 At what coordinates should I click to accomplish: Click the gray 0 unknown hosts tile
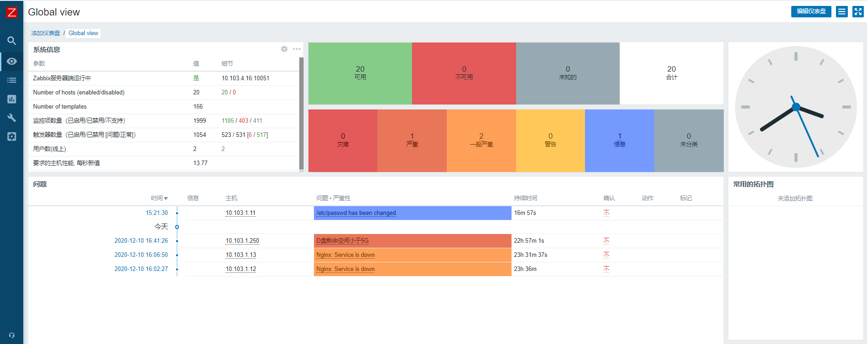568,73
